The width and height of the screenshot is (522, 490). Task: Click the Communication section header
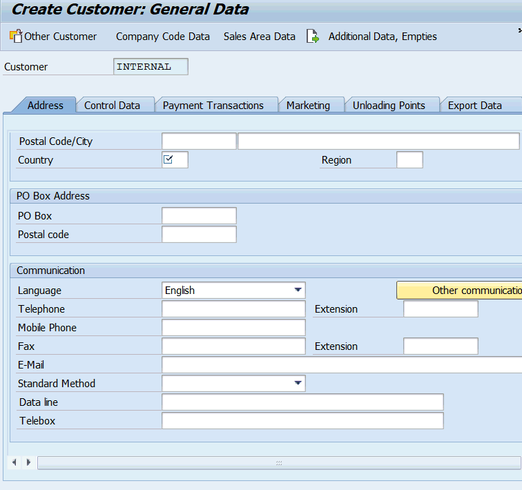pyautogui.click(x=266, y=271)
